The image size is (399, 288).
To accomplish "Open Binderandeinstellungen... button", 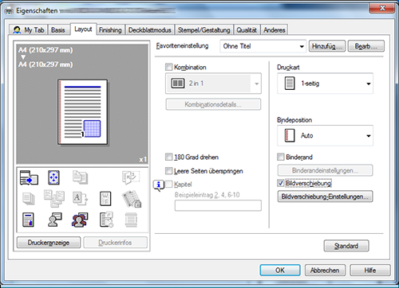I will pos(325,170).
